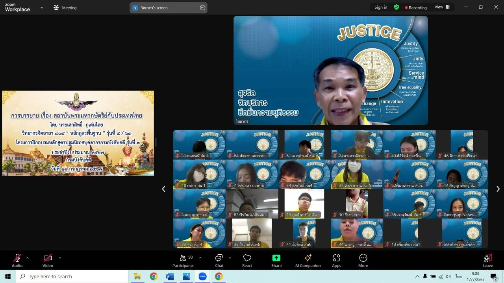Select participant tile 62 พิมลพรรณ
Screen dimensions: 504x283
pyautogui.click(x=409, y=174)
